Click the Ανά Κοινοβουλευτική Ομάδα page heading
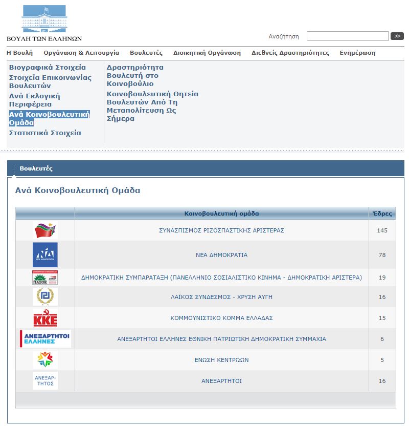Viewport: 409px width, 426px height. 78,190
